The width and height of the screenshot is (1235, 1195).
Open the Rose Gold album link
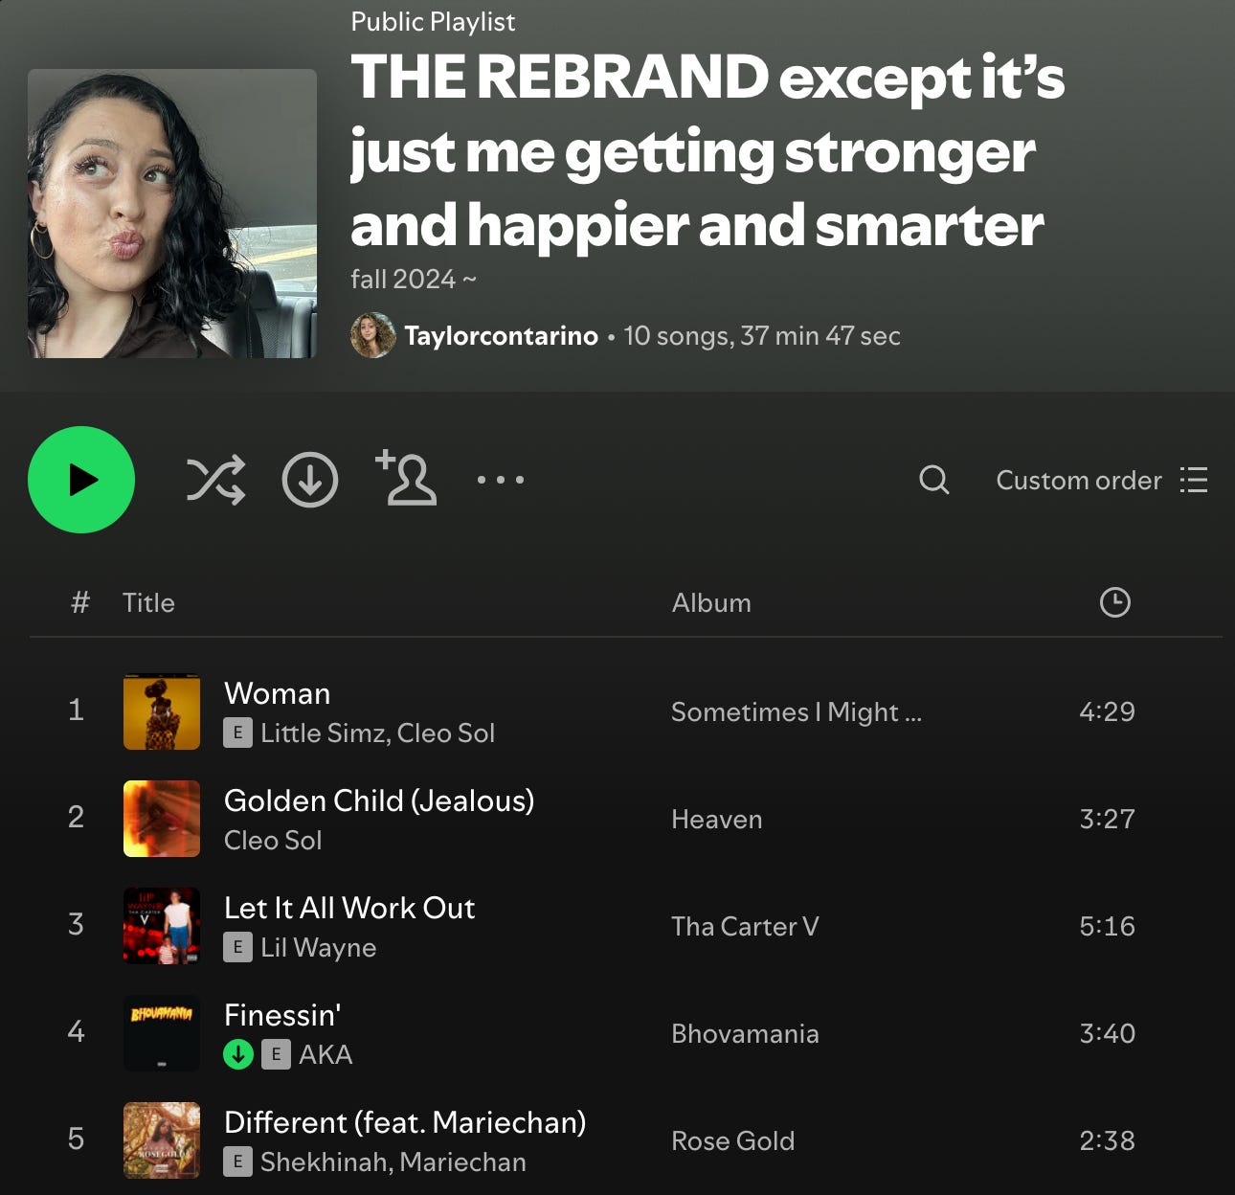732,1140
